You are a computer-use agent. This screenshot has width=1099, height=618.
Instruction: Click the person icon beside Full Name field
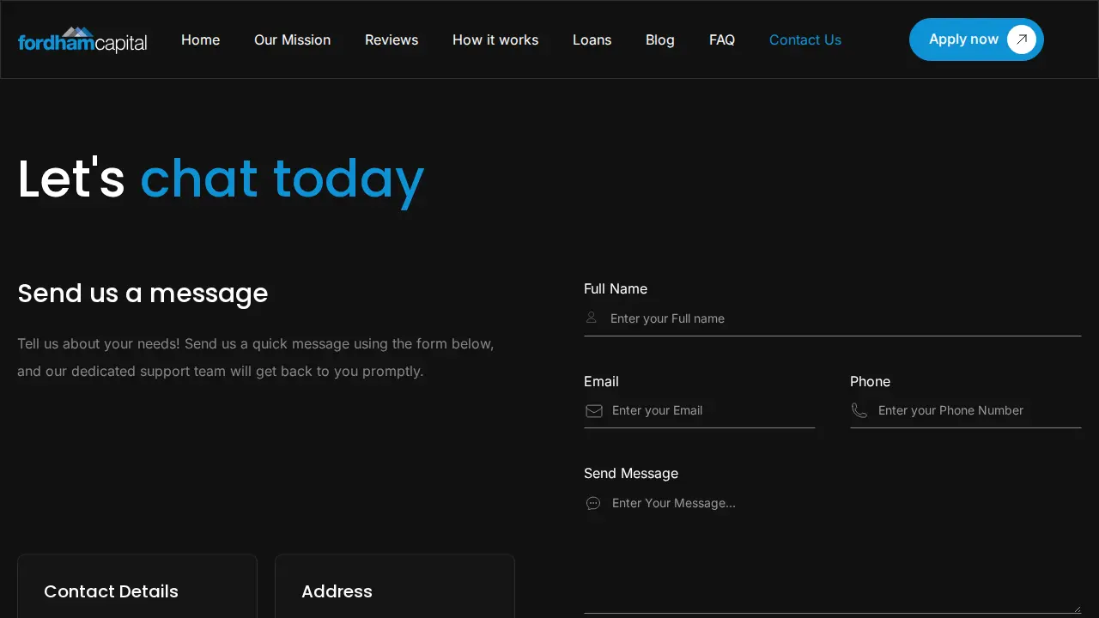[x=592, y=318]
